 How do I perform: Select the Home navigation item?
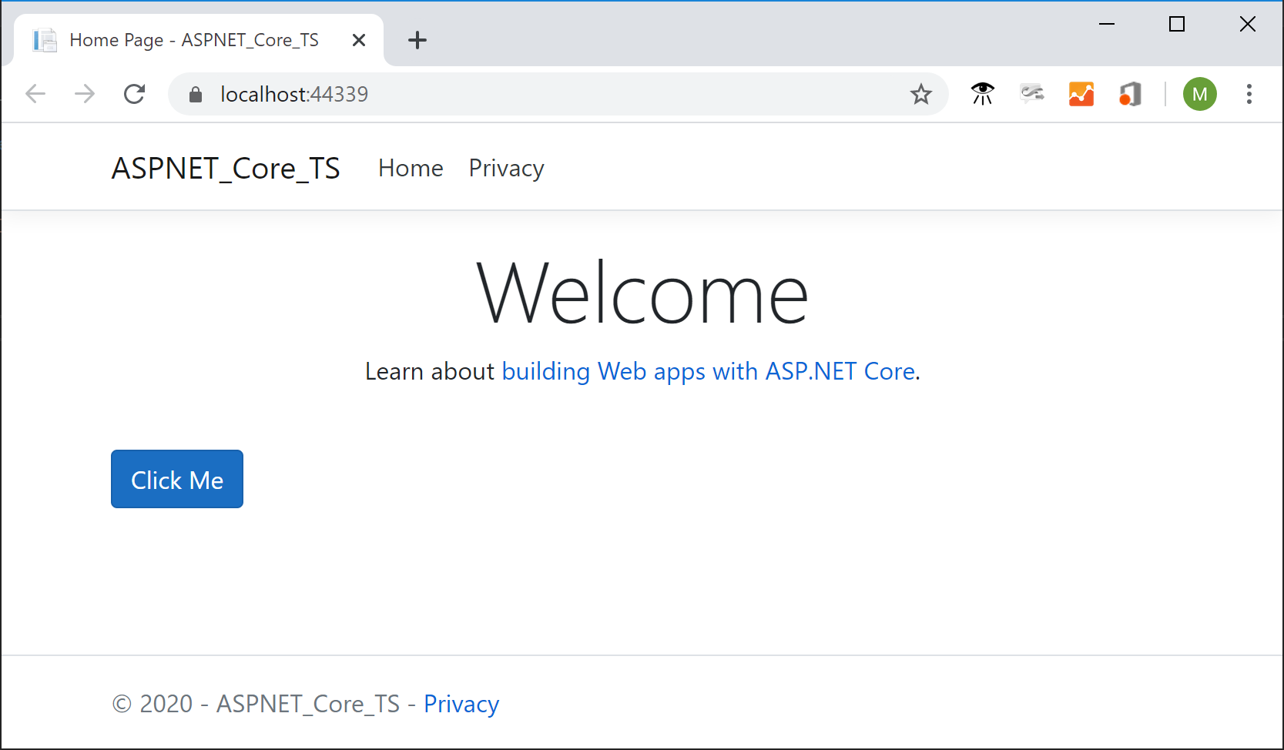(x=410, y=168)
